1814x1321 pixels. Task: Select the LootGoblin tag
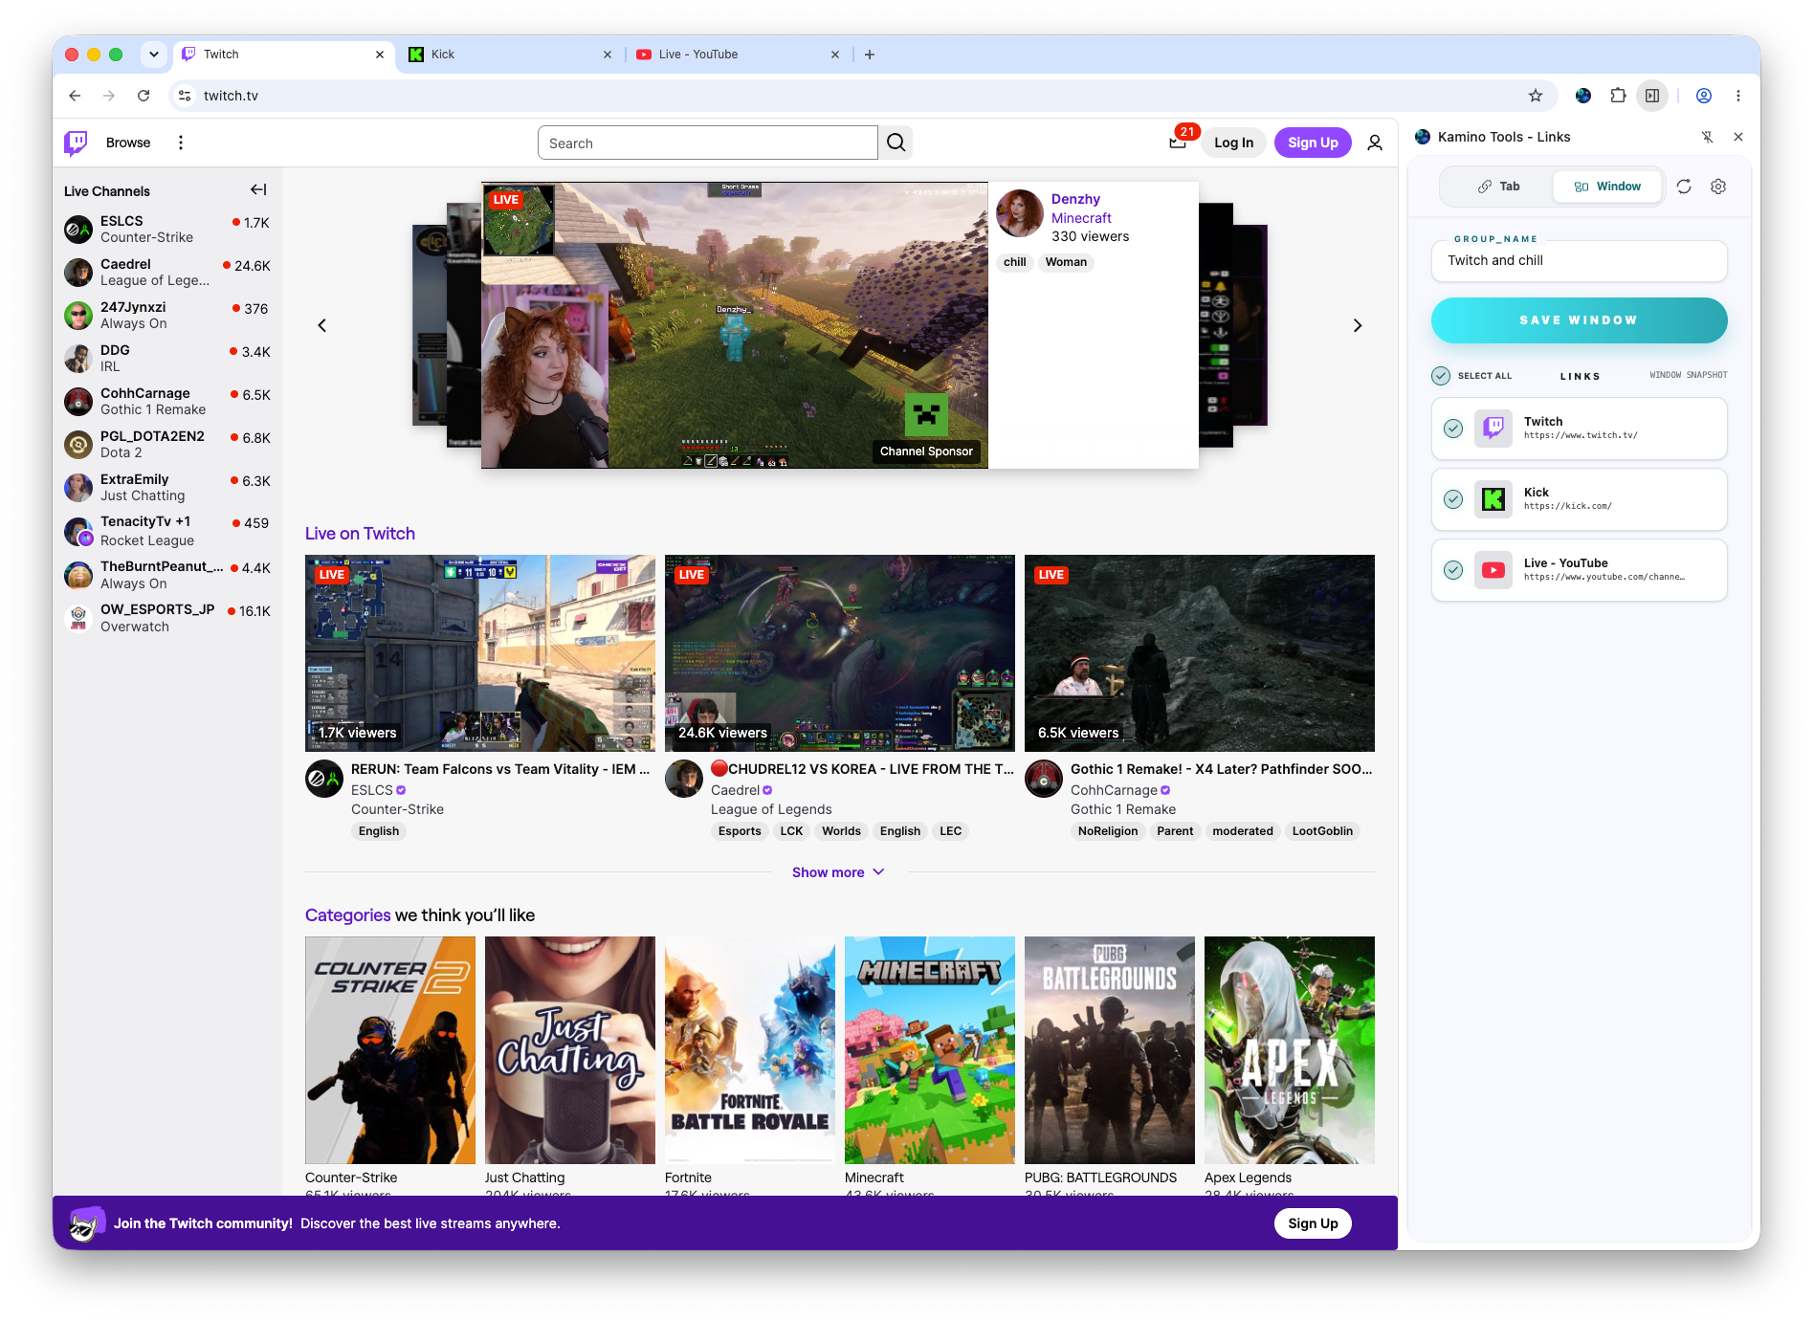[1322, 831]
